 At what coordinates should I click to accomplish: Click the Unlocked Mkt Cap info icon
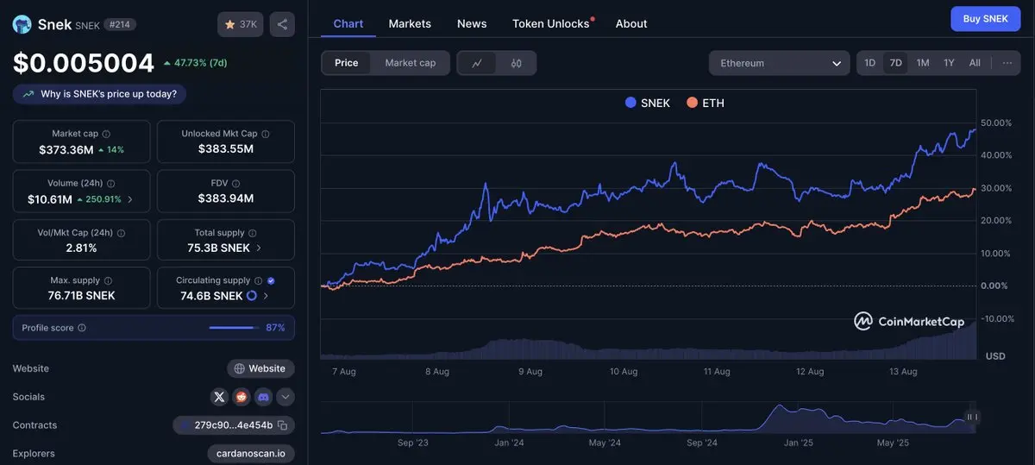point(266,134)
